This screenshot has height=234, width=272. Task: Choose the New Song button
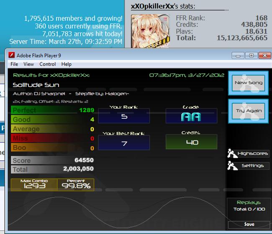(249, 83)
